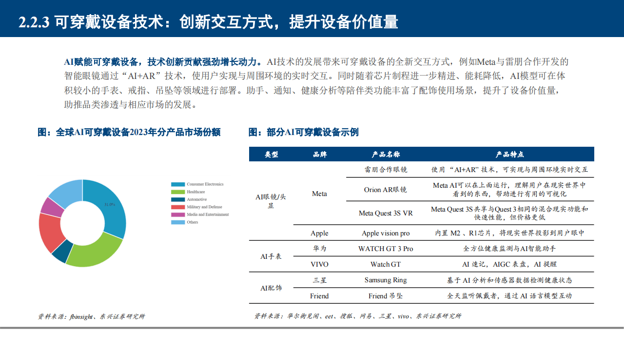
Task: Click the '品牌' table column header
Action: pos(320,154)
